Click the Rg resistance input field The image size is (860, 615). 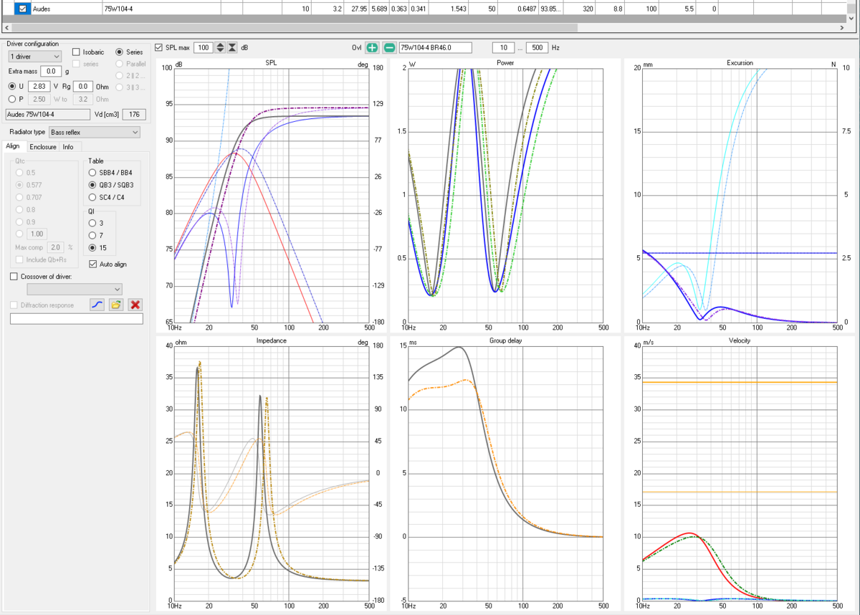[83, 87]
